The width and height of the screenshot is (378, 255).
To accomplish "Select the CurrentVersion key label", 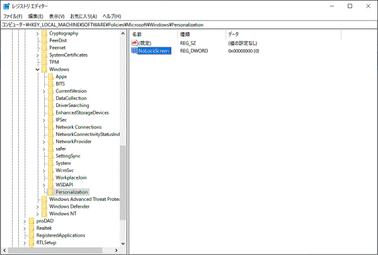I will (71, 91).
